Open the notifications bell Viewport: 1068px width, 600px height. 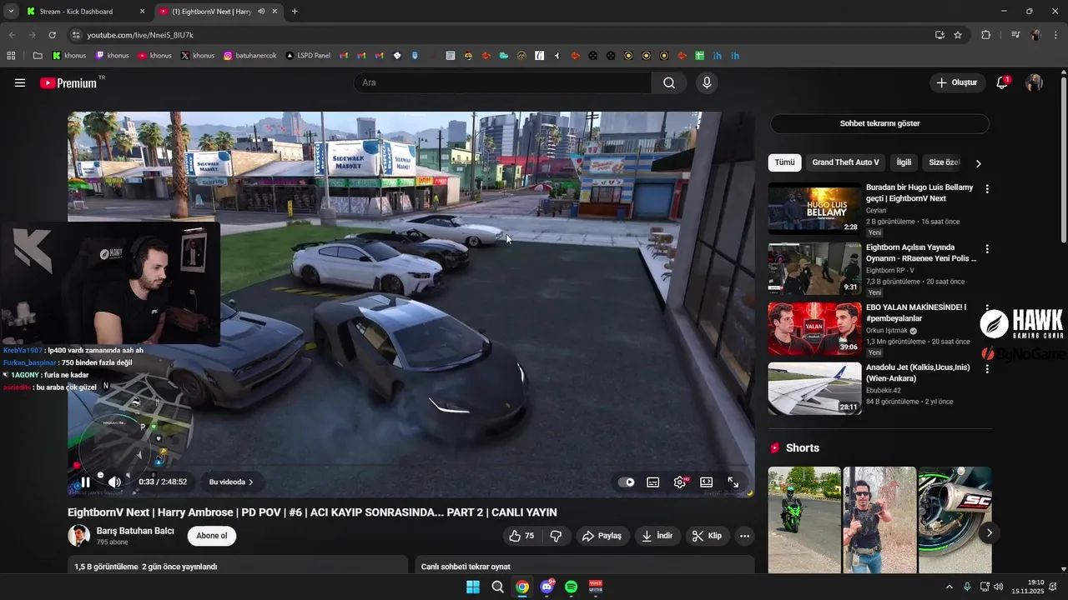[1003, 82]
